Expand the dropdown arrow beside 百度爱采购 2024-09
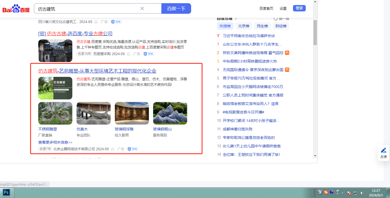The height and width of the screenshot is (198, 390). (128, 54)
